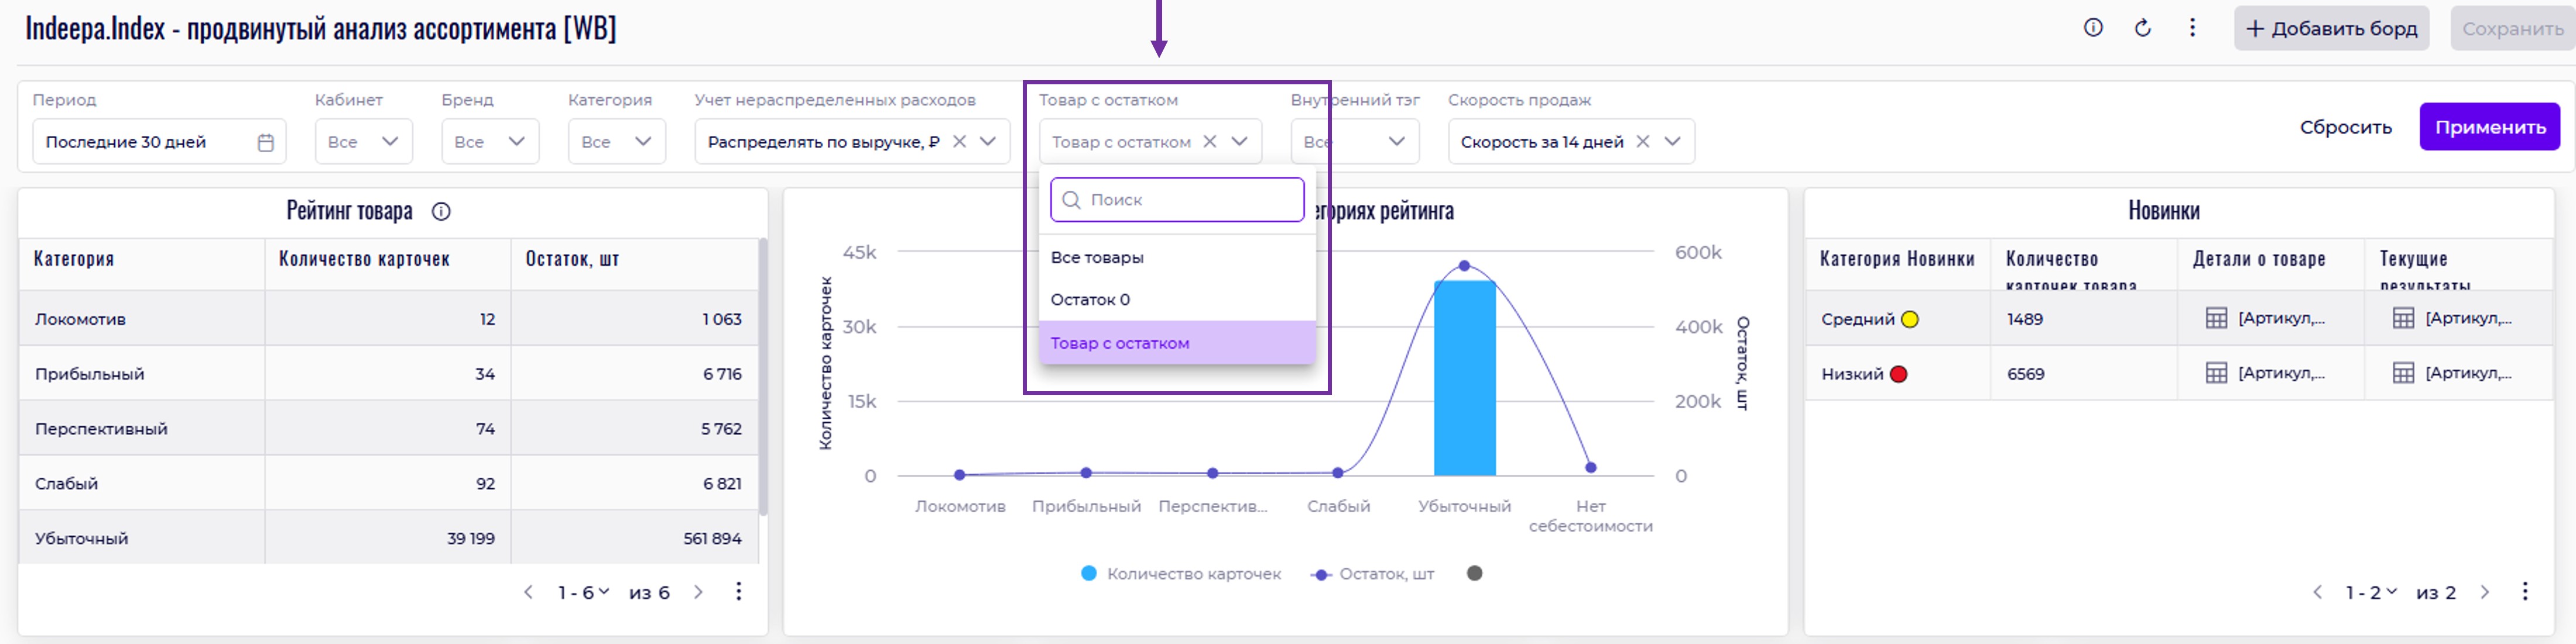2576x644 pixels.
Task: Open Текущие результаты table icon for Низкий
Action: tap(2403, 374)
